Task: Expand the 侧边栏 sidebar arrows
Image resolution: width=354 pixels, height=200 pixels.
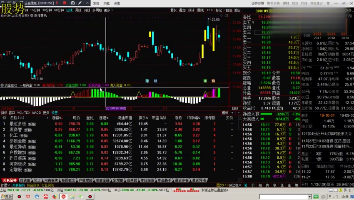Action: tap(235, 185)
